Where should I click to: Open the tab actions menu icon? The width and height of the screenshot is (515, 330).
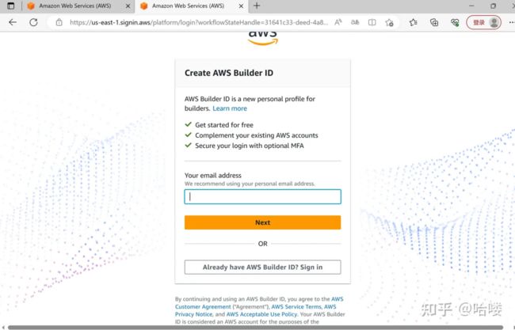11,6
